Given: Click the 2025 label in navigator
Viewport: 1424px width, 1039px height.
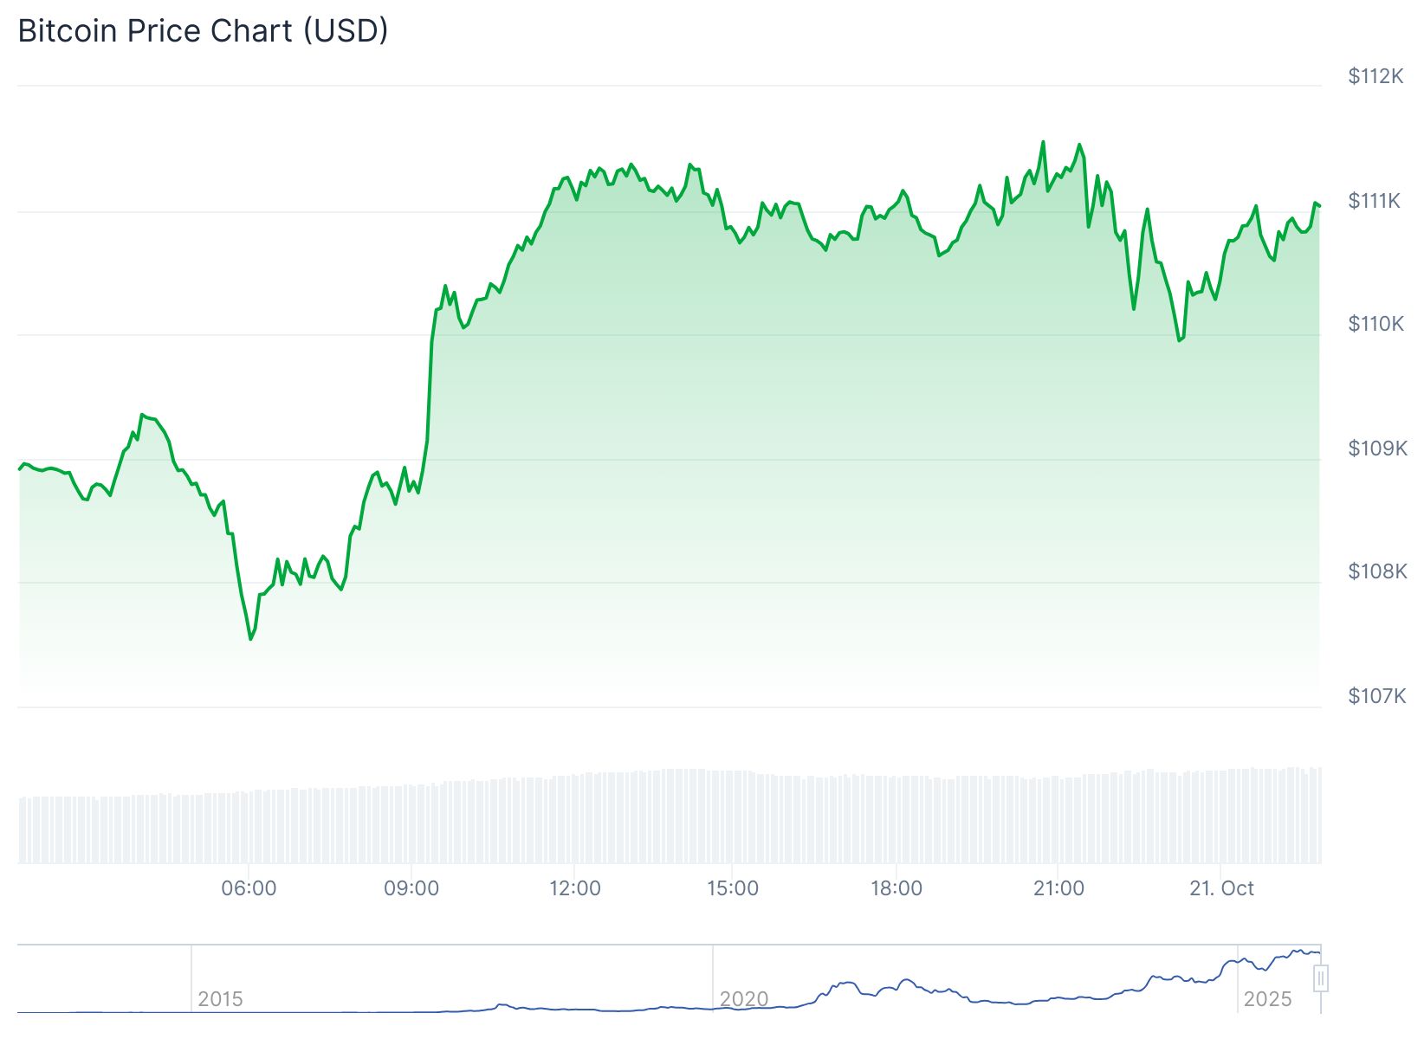Looking at the screenshot, I should pos(1267,999).
